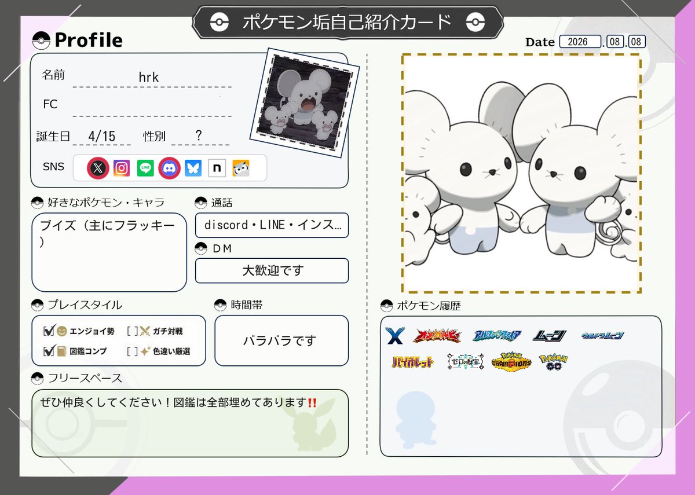The height and width of the screenshot is (495, 695).
Task: Click the birthday field 4/15
Action: 102,137
